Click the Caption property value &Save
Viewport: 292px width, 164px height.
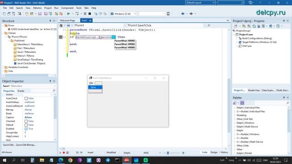pos(28,118)
